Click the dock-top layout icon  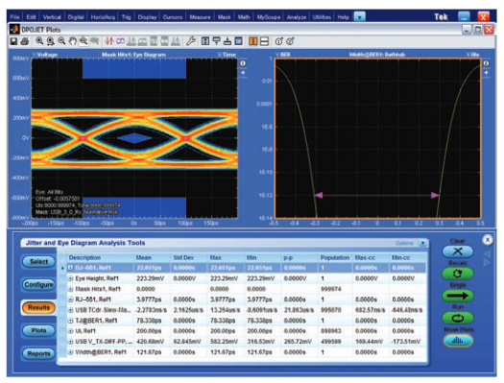point(217,41)
